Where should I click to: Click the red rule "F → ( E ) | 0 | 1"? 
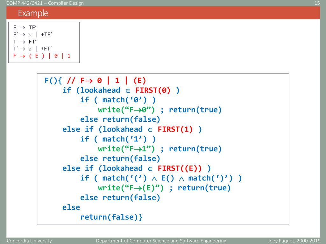pos(42,56)
